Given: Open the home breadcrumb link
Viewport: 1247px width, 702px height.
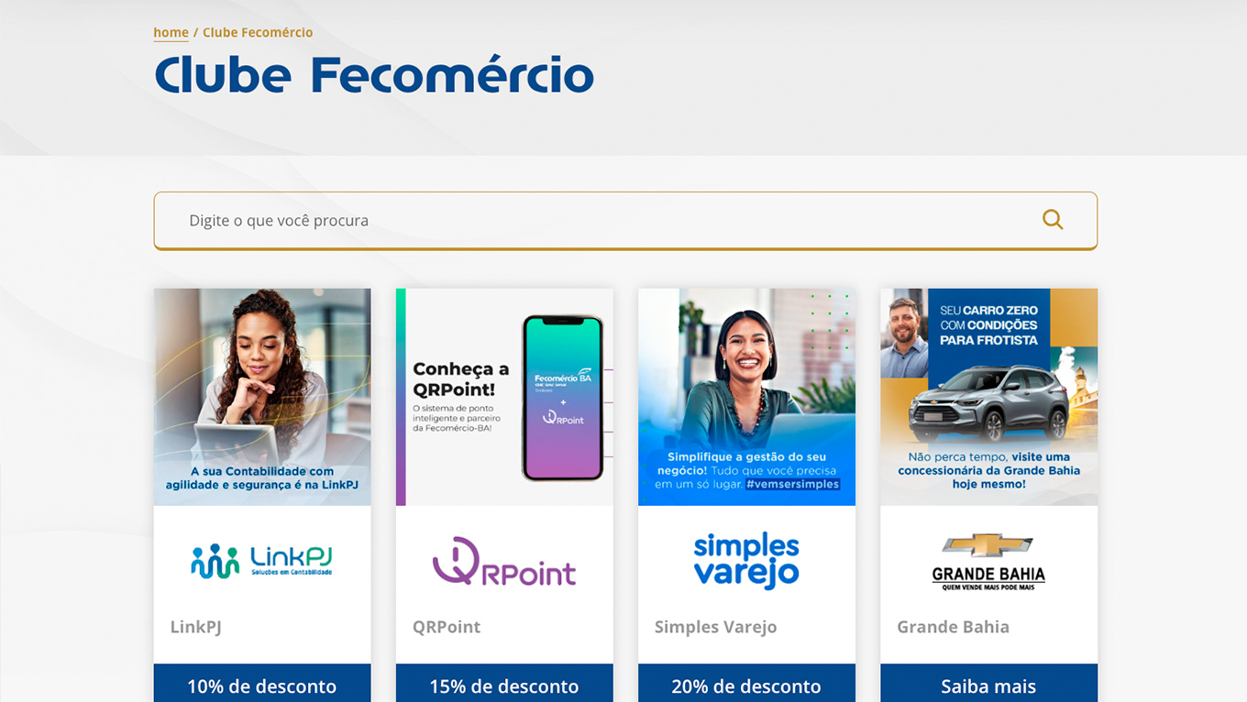Looking at the screenshot, I should [x=171, y=32].
